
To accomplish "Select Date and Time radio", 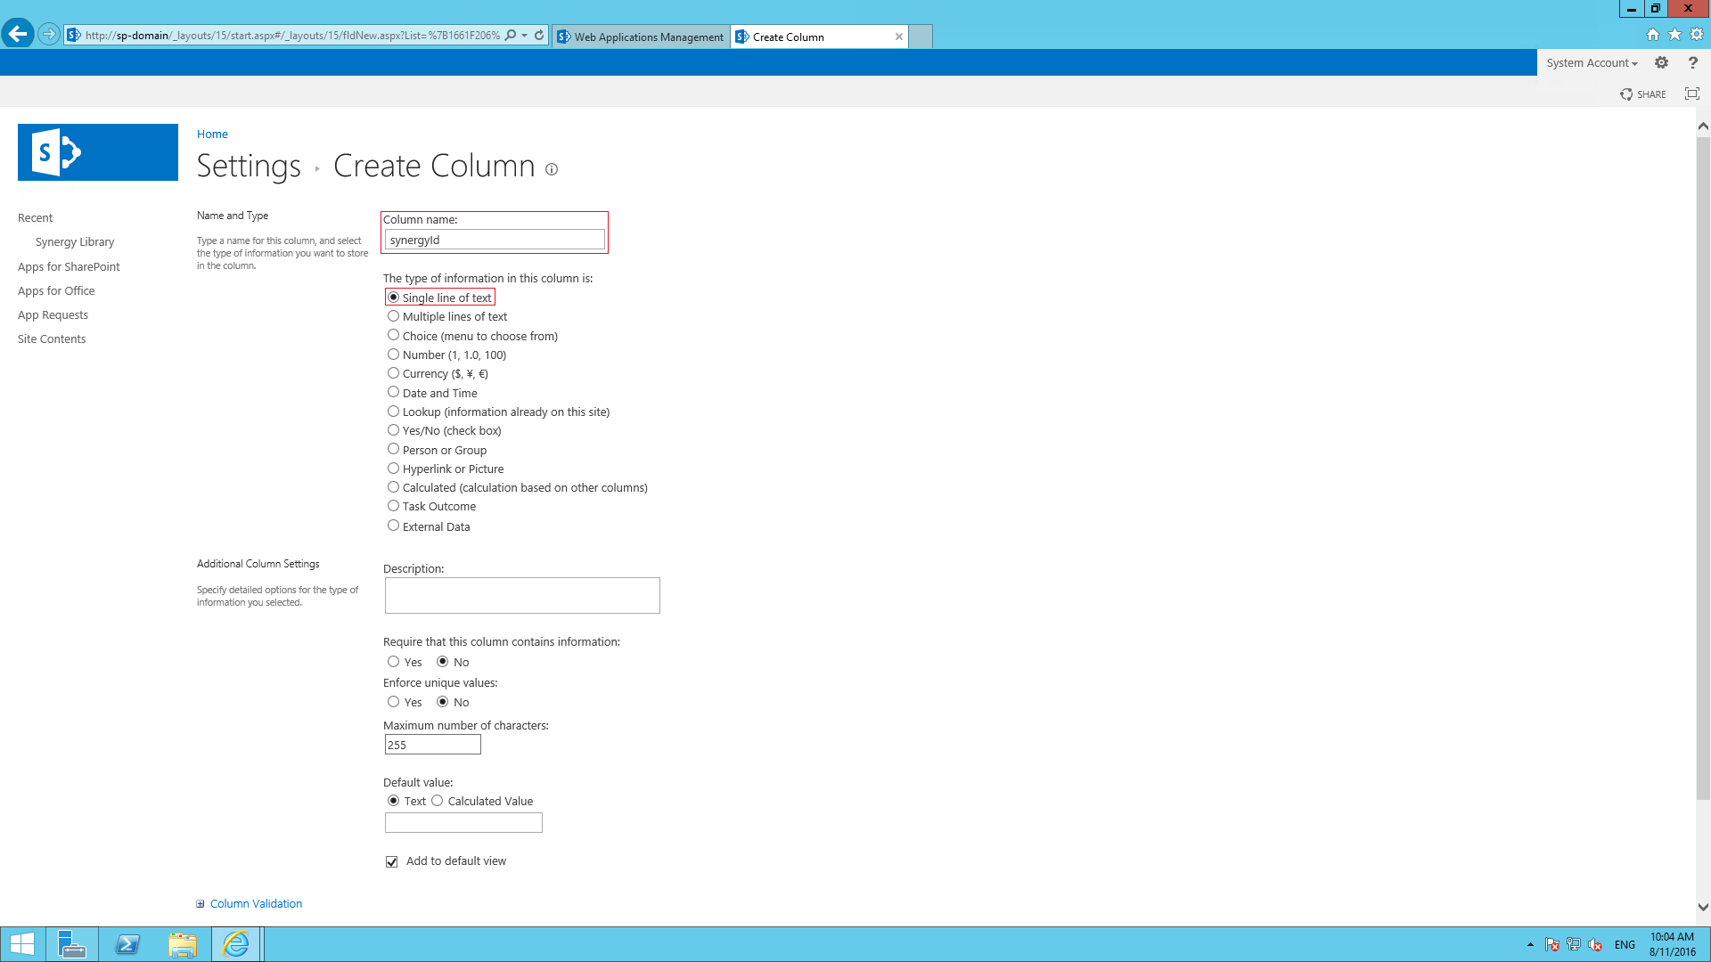I will 393,392.
